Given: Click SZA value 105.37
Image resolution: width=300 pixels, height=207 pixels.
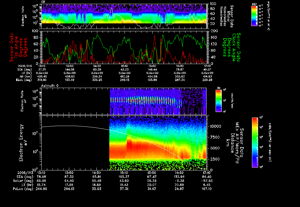Looking at the screenshot, I should [124, 177].
